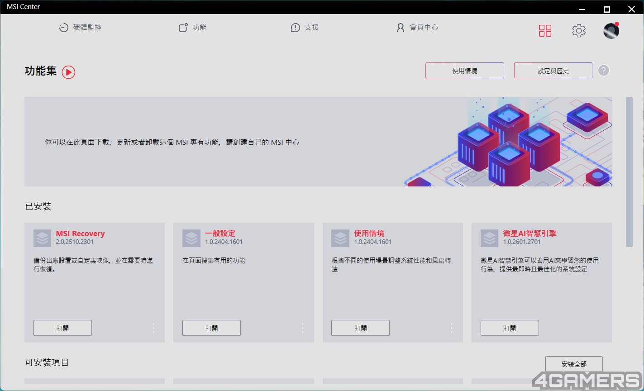Screen dimensions: 644x391
Task: Go to the 功能 tab
Action: [192, 28]
